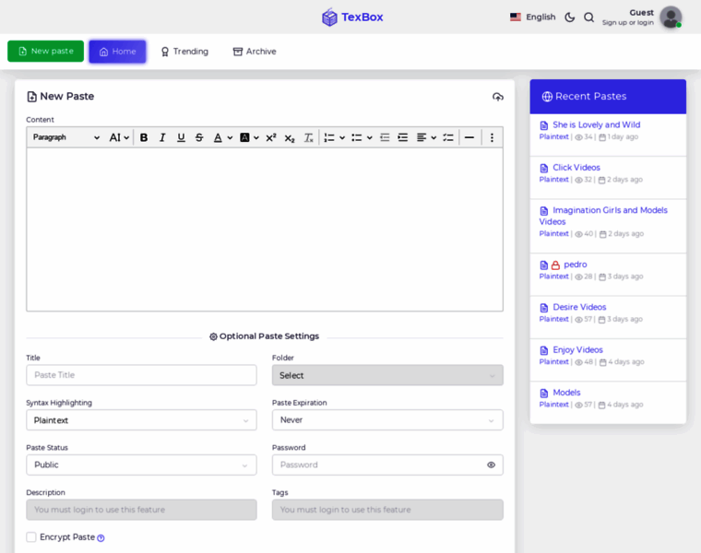This screenshot has width=701, height=553.
Task: Open the English language selector
Action: pos(532,17)
